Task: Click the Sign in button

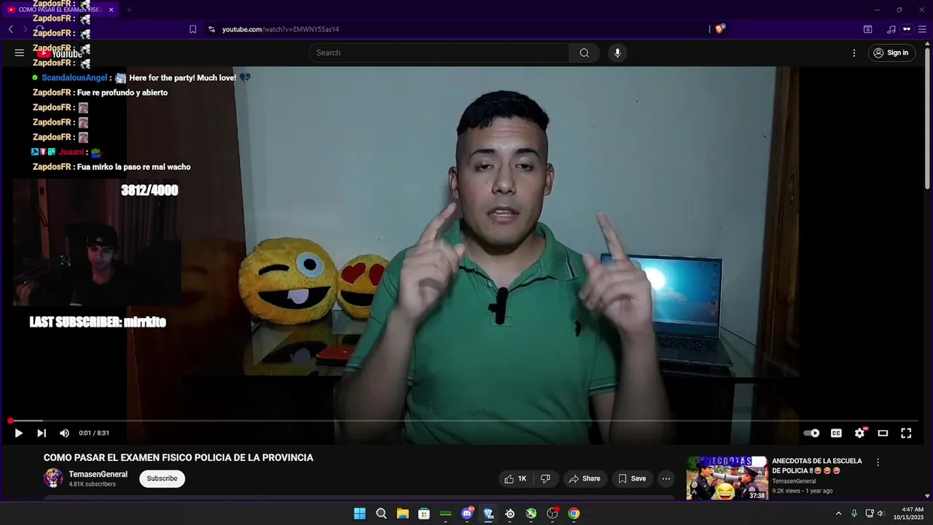Action: coord(891,52)
